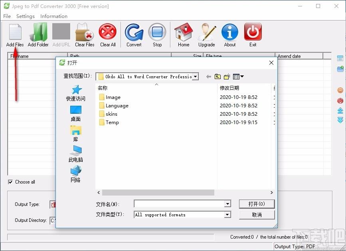Click the add-folder icon on right sidebar

[x=340, y=69]
